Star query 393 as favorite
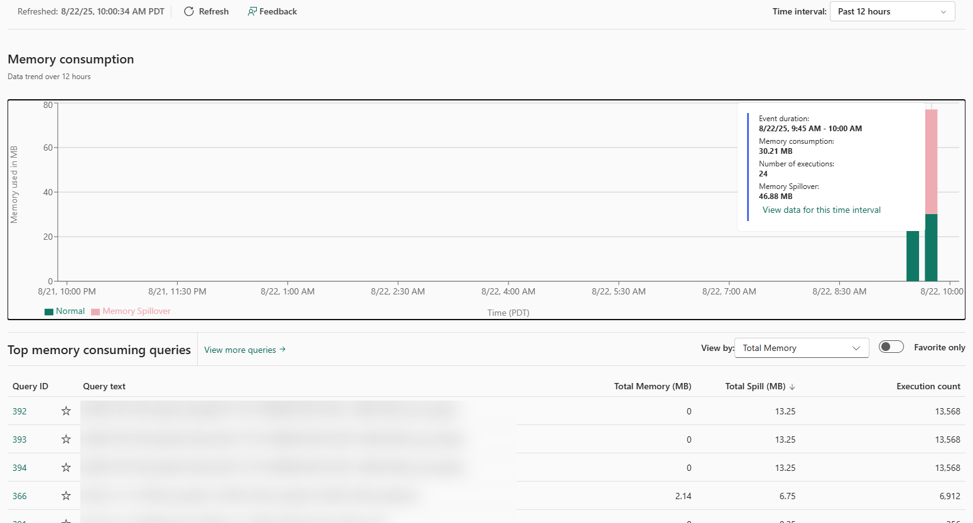973x523 pixels. (66, 439)
